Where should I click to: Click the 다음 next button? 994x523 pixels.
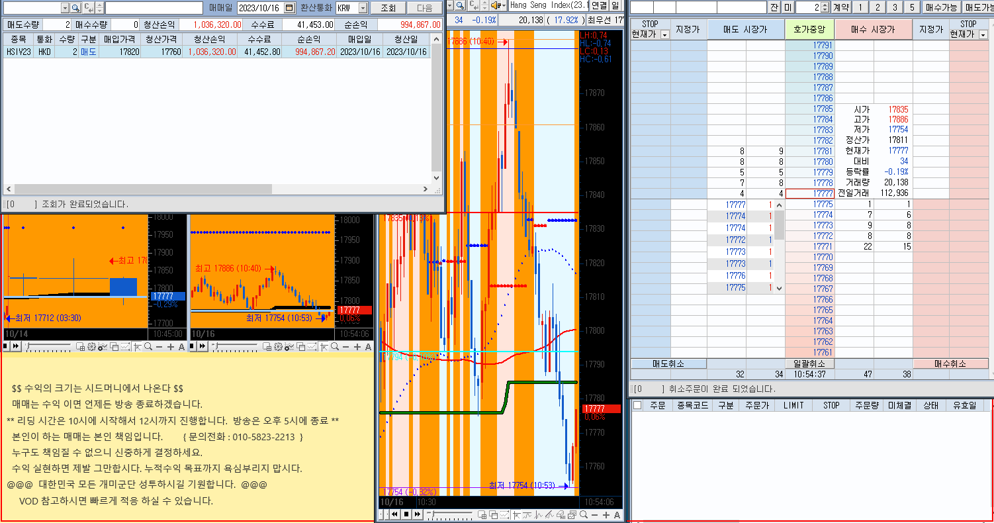click(424, 8)
